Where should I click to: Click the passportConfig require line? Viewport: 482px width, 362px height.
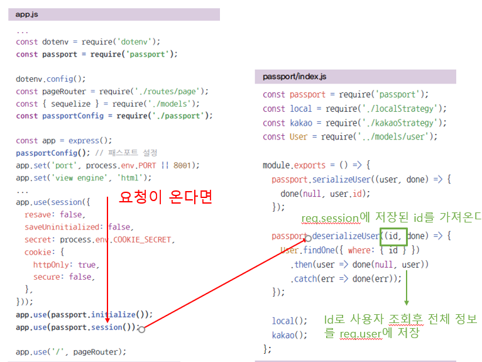[114, 116]
